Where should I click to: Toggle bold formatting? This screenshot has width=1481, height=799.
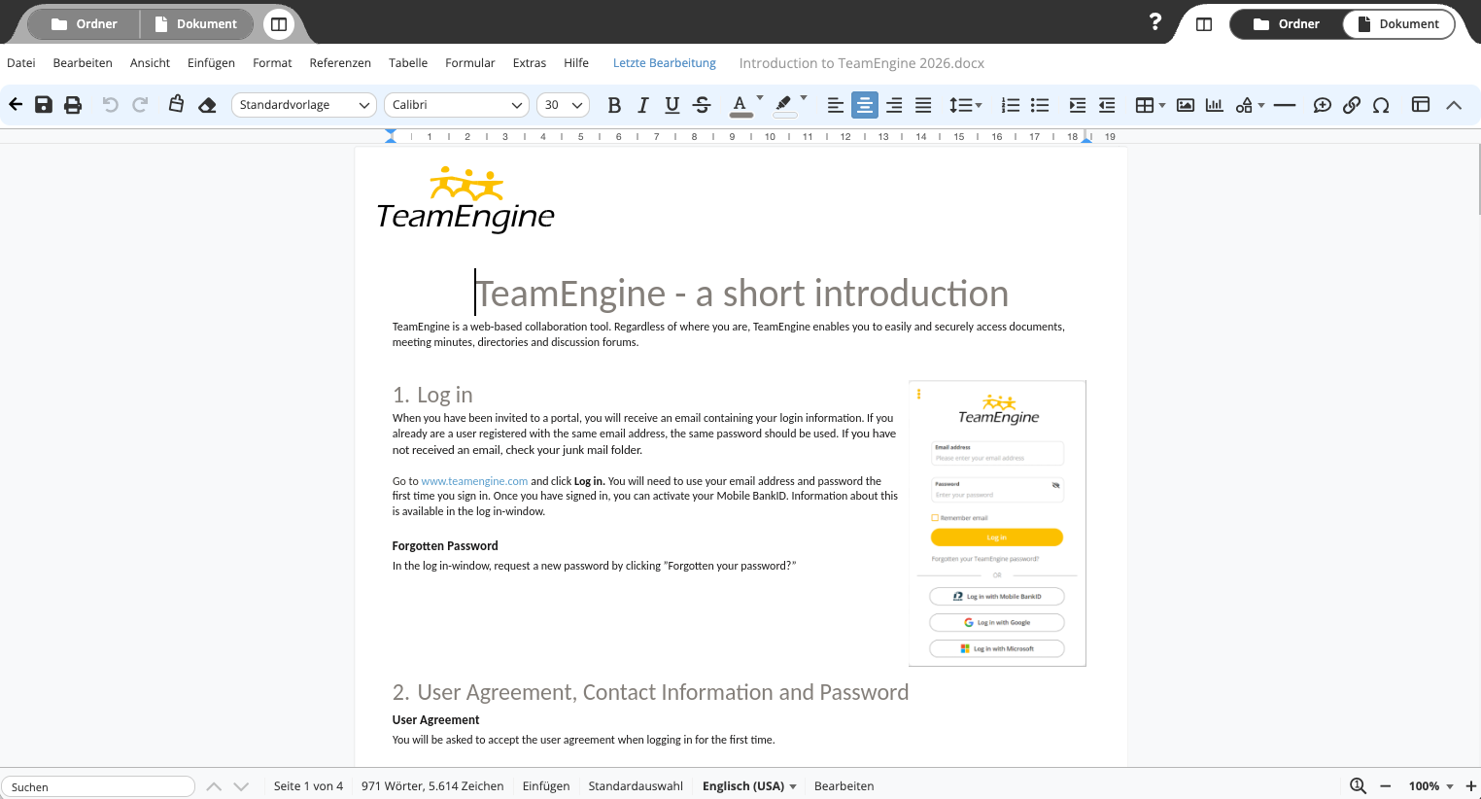614,105
